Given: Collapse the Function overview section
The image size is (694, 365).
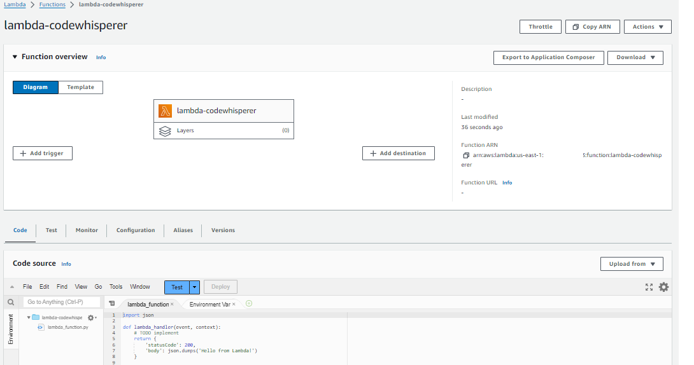Looking at the screenshot, I should pyautogui.click(x=15, y=57).
